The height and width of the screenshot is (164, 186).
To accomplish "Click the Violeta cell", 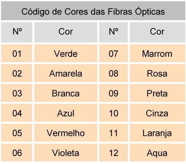I will click(x=66, y=152).
